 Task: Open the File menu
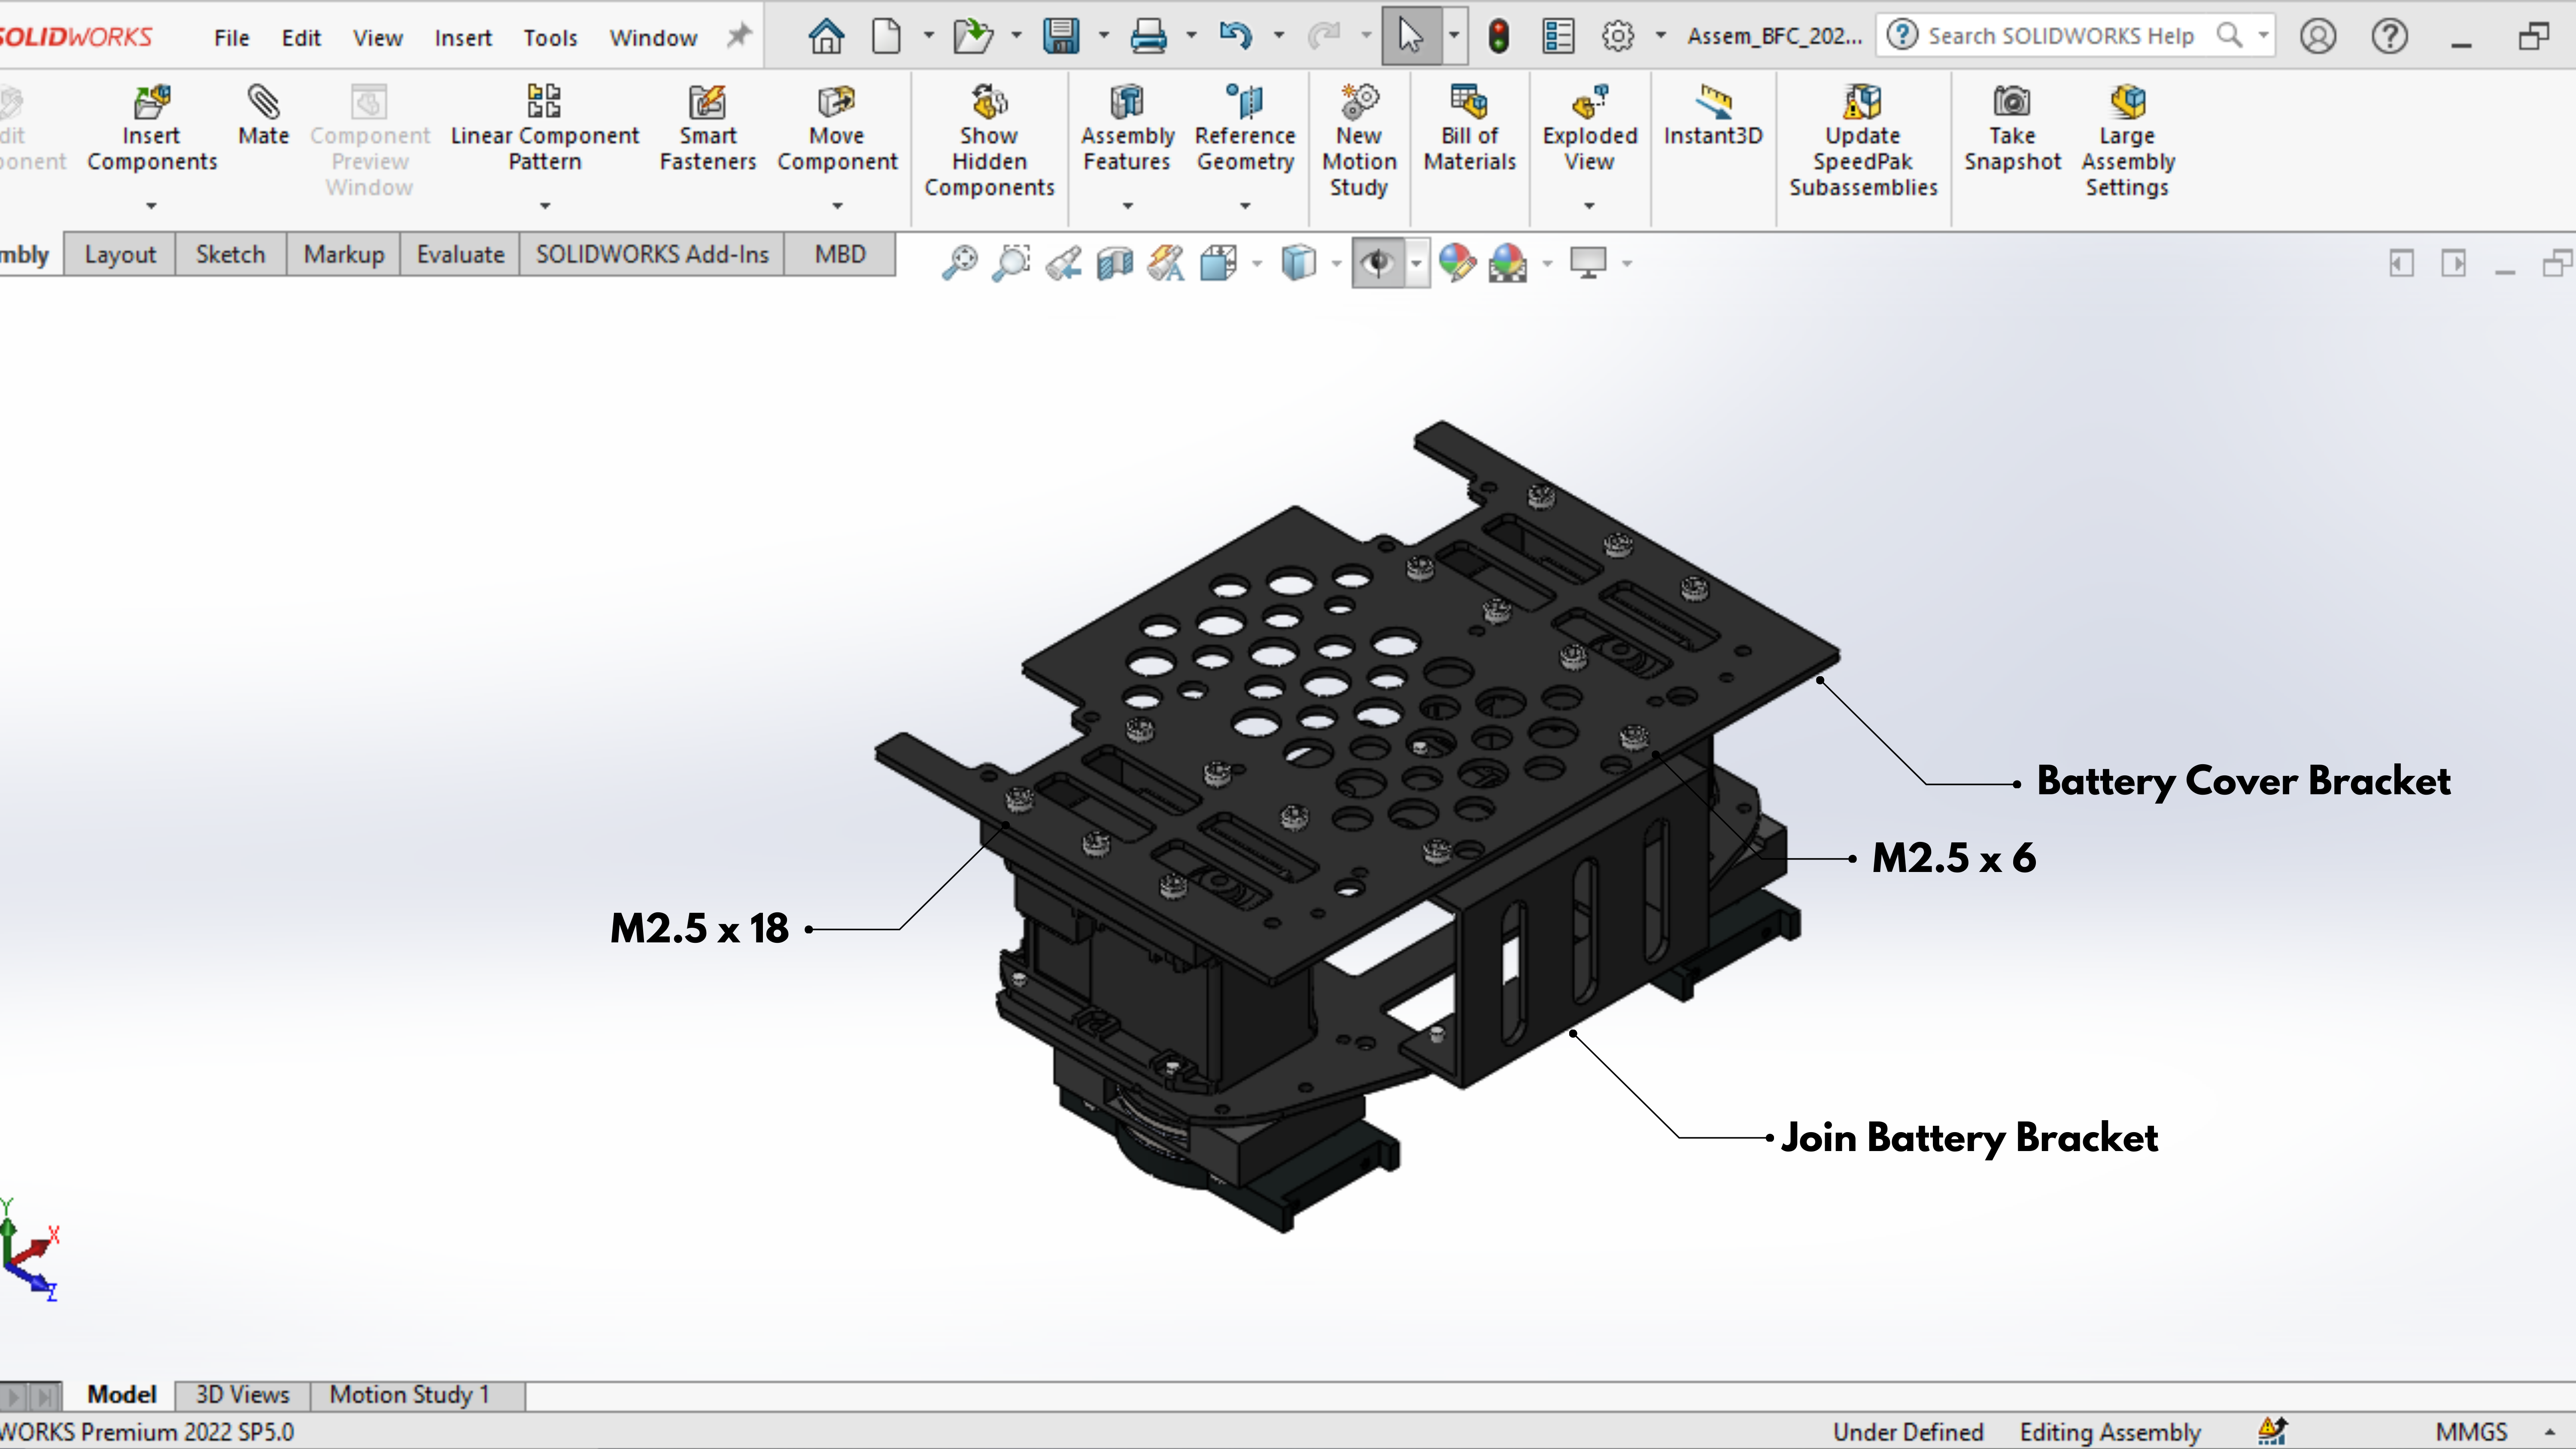(x=231, y=38)
